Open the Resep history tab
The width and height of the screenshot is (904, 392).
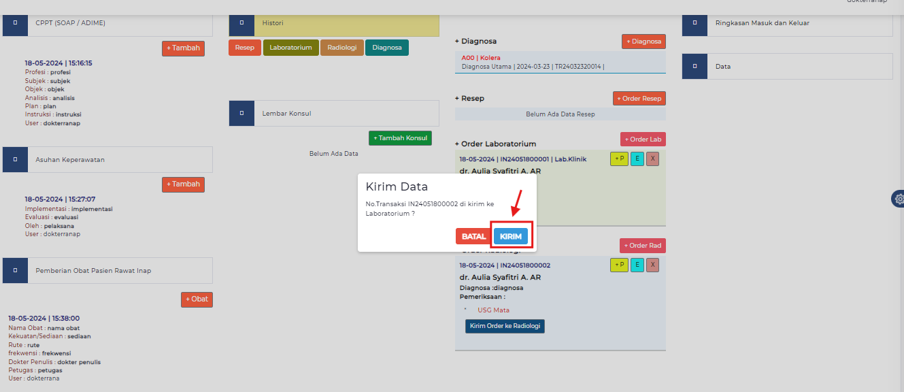tap(244, 48)
